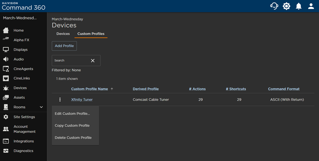Click the CineLinks icon
The width and height of the screenshot is (319, 161).
tap(6, 78)
